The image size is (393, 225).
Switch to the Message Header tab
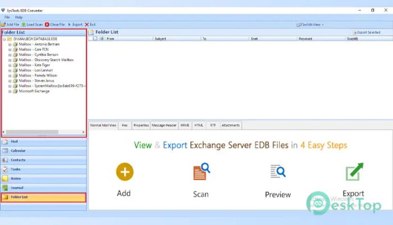tap(164, 125)
